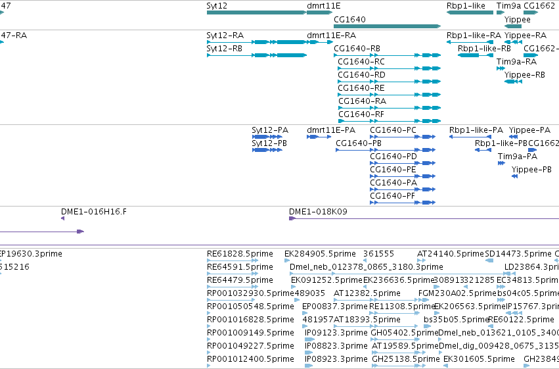Select the Yippee-RA transcript
Image resolution: width=559 pixels, height=369 pixels.
514,42
